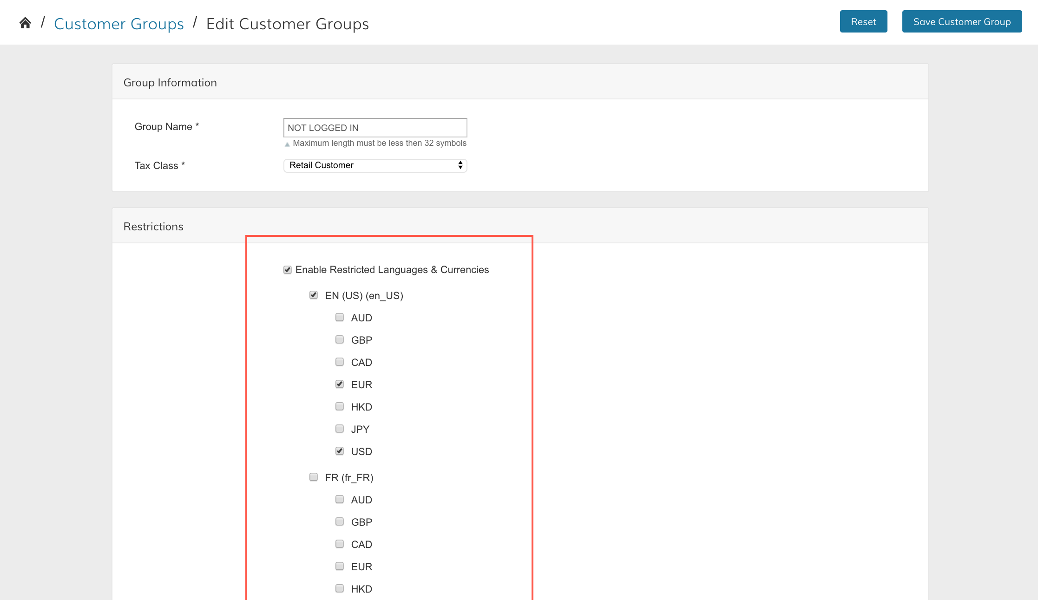Select JPY currency under EN (US)
The width and height of the screenshot is (1038, 600).
(x=340, y=429)
